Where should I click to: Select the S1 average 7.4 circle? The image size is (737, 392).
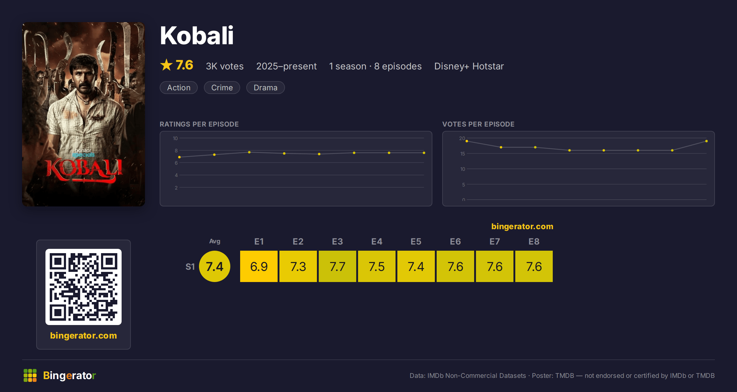coord(215,266)
